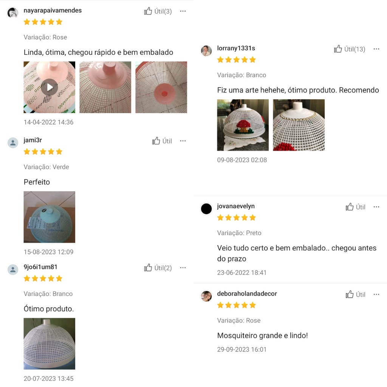Open the green mosquito net photo
Viewport: 387px width, 387px height.
click(50, 217)
